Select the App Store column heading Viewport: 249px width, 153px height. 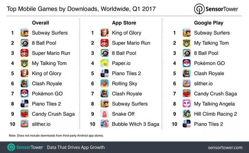(124, 23)
